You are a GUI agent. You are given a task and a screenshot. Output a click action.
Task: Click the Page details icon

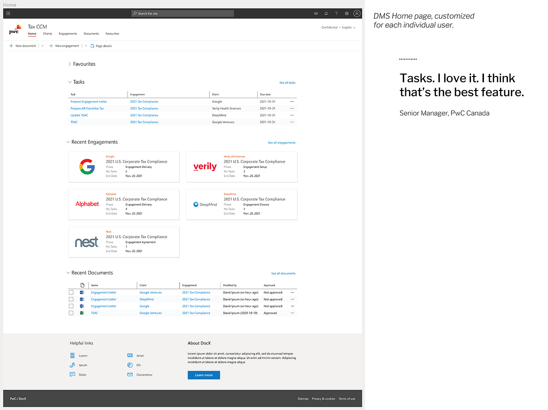[x=92, y=46]
